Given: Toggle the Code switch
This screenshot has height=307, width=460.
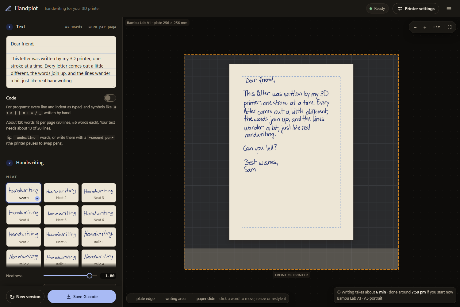Looking at the screenshot, I should coord(110,98).
